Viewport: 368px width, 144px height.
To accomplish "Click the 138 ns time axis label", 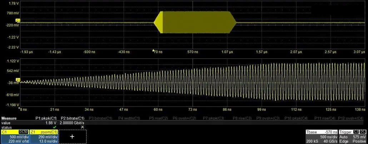I will [360, 109].
